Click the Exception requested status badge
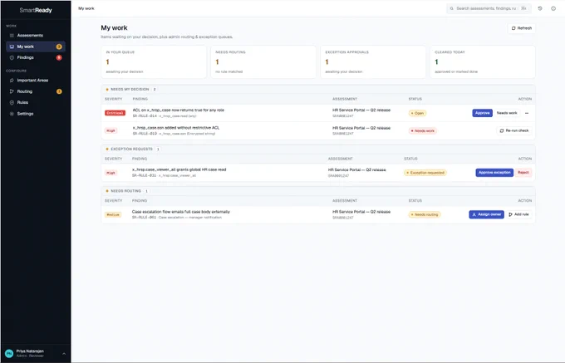Image resolution: width=565 pixels, height=363 pixels. (x=425, y=173)
